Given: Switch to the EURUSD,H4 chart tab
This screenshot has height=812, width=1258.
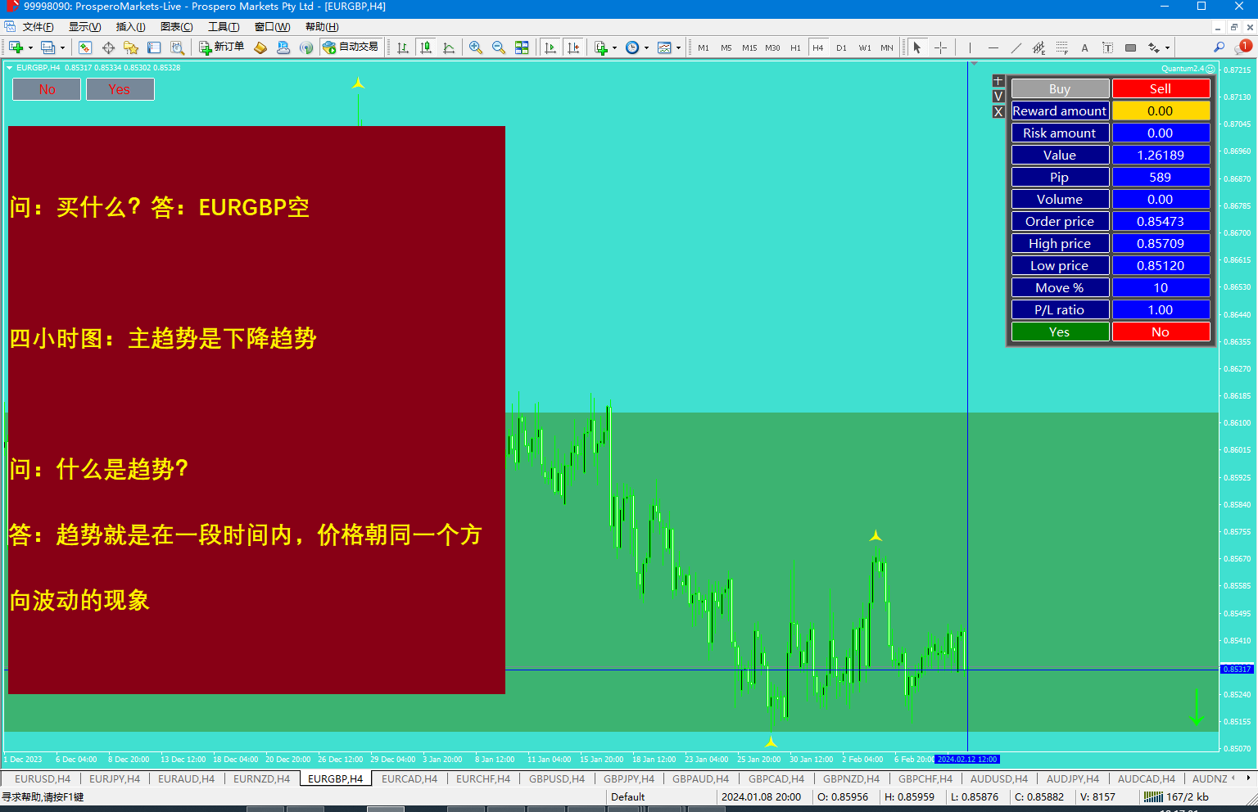Looking at the screenshot, I should click(43, 779).
